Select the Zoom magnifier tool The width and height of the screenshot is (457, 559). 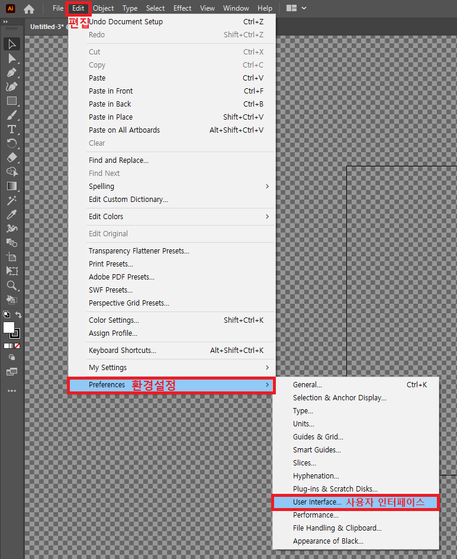pyautogui.click(x=12, y=285)
